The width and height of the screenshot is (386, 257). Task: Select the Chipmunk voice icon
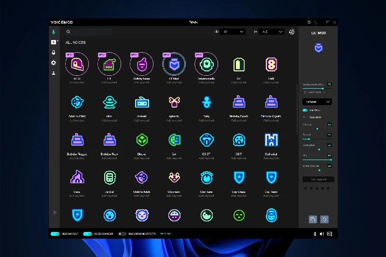[174, 177]
